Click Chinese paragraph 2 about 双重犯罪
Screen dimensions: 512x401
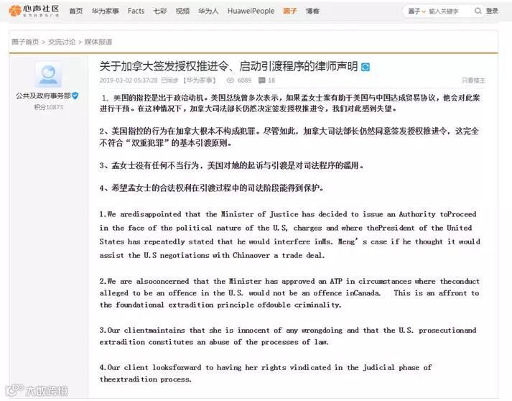(x=289, y=137)
